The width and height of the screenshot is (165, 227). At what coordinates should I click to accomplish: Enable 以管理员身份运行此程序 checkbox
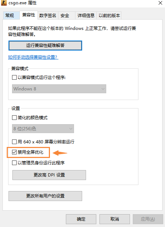pyautogui.click(x=14, y=163)
